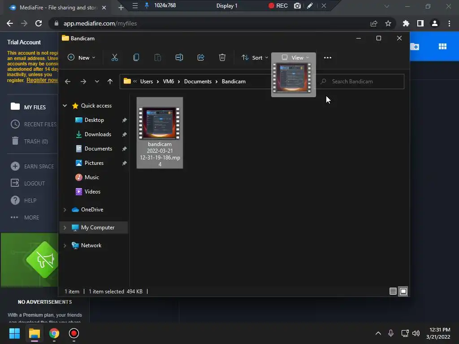459x344 pixels.
Task: Go back in Explorer navigation
Action: (68, 82)
